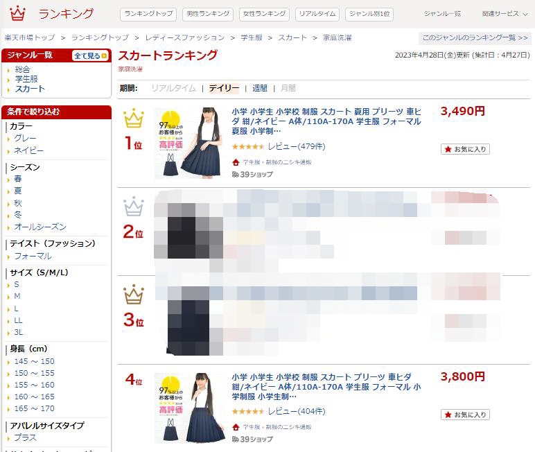
Task: Select the 男性ランキング tab
Action: [208, 14]
